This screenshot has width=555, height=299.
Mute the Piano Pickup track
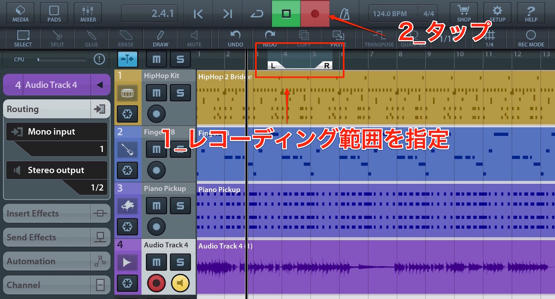[x=156, y=206]
